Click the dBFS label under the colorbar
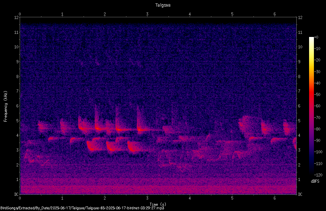The height and width of the screenshot is (211, 326). [315, 181]
